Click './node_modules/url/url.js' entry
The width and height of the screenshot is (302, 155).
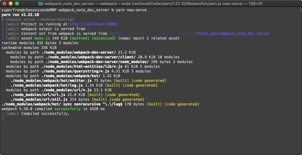(38, 95)
